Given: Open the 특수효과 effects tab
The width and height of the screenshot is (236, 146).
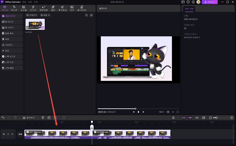Looking at the screenshot, I should coord(63,9).
